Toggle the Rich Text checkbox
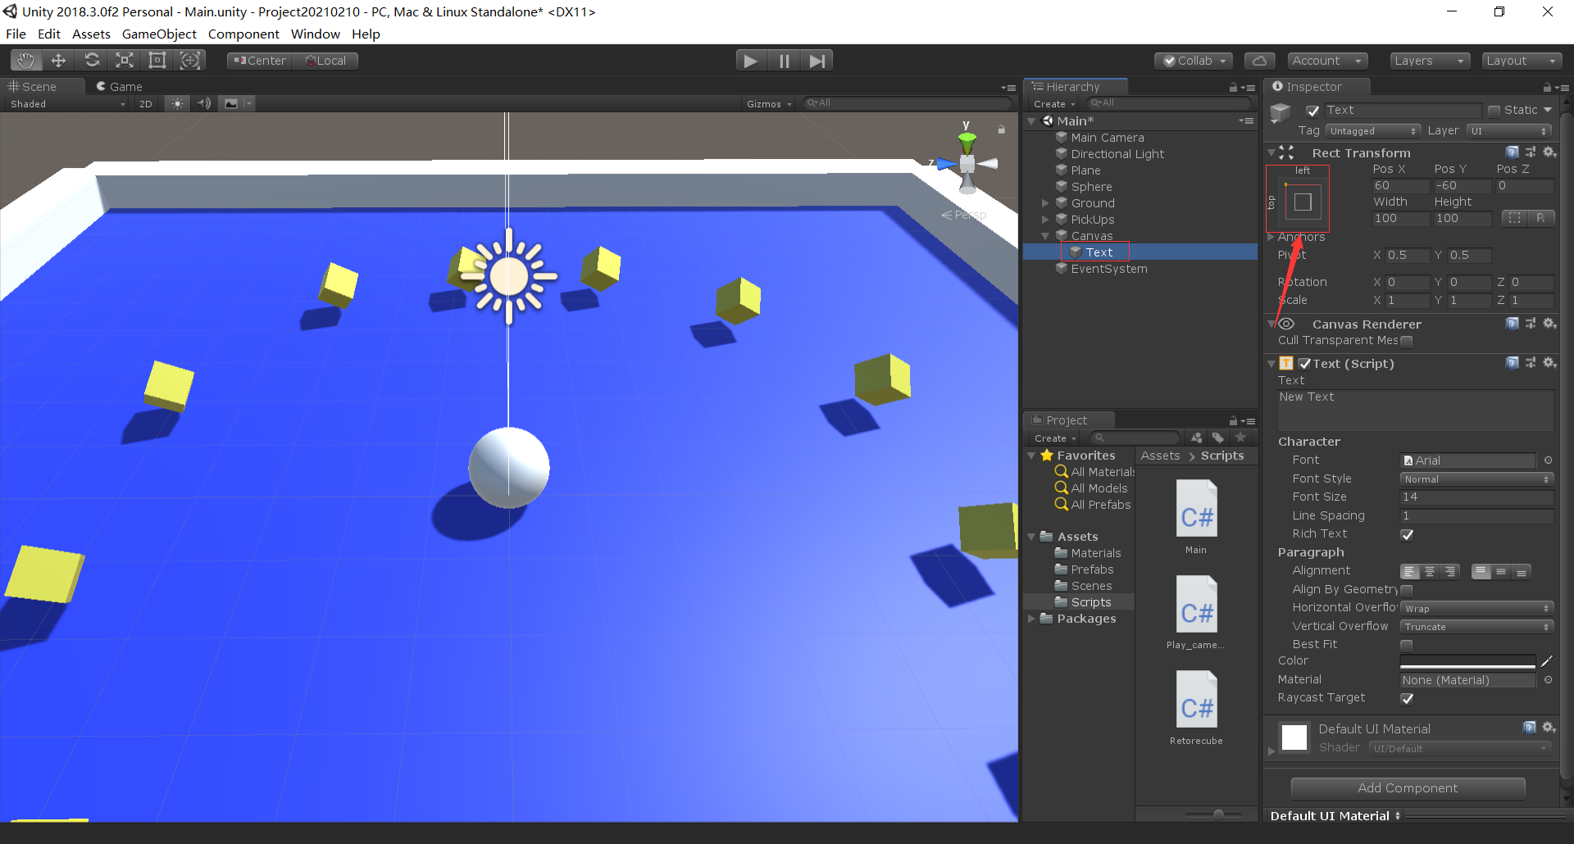Screen dimensions: 1574x844 [x=1408, y=534]
